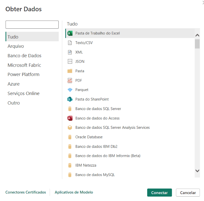Click the Oracle Database cylinder icon
This screenshot has width=204, height=201.
(x=70, y=137)
